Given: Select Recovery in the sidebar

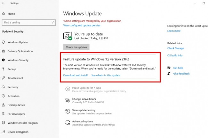Looking at the screenshot, I should (13, 87).
